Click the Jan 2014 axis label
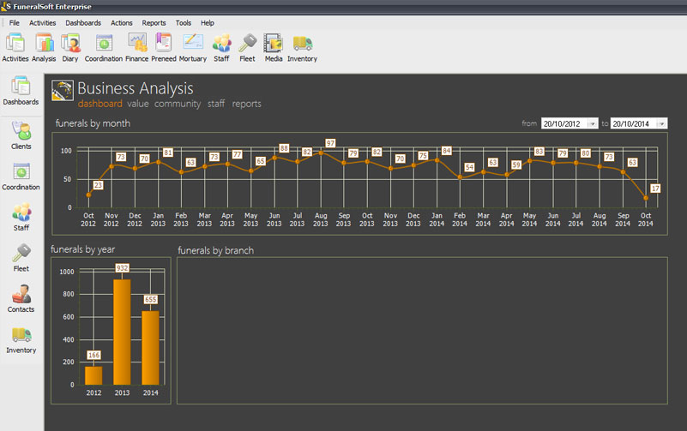Image resolution: width=687 pixels, height=431 pixels. [x=437, y=219]
